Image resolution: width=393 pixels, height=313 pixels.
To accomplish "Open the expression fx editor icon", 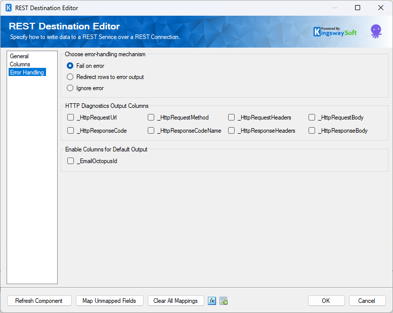I will 212,301.
